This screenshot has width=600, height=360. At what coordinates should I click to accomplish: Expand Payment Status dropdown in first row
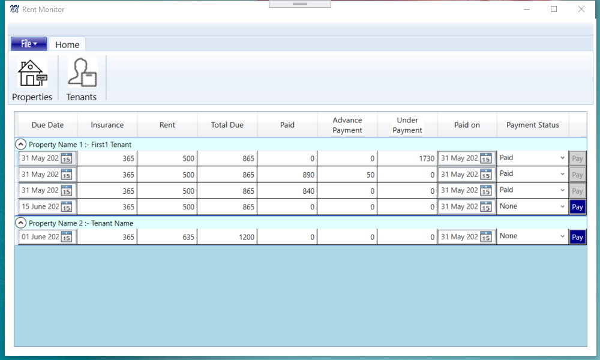pyautogui.click(x=562, y=158)
